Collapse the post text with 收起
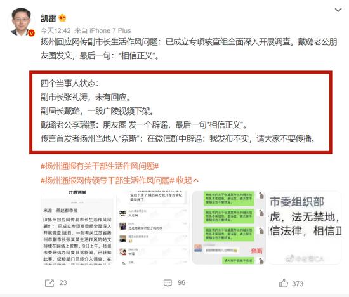349x297 pixels. [184, 180]
